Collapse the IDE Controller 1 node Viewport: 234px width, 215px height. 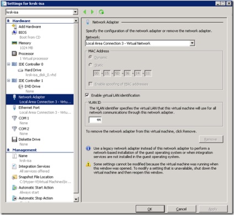pos(8,81)
